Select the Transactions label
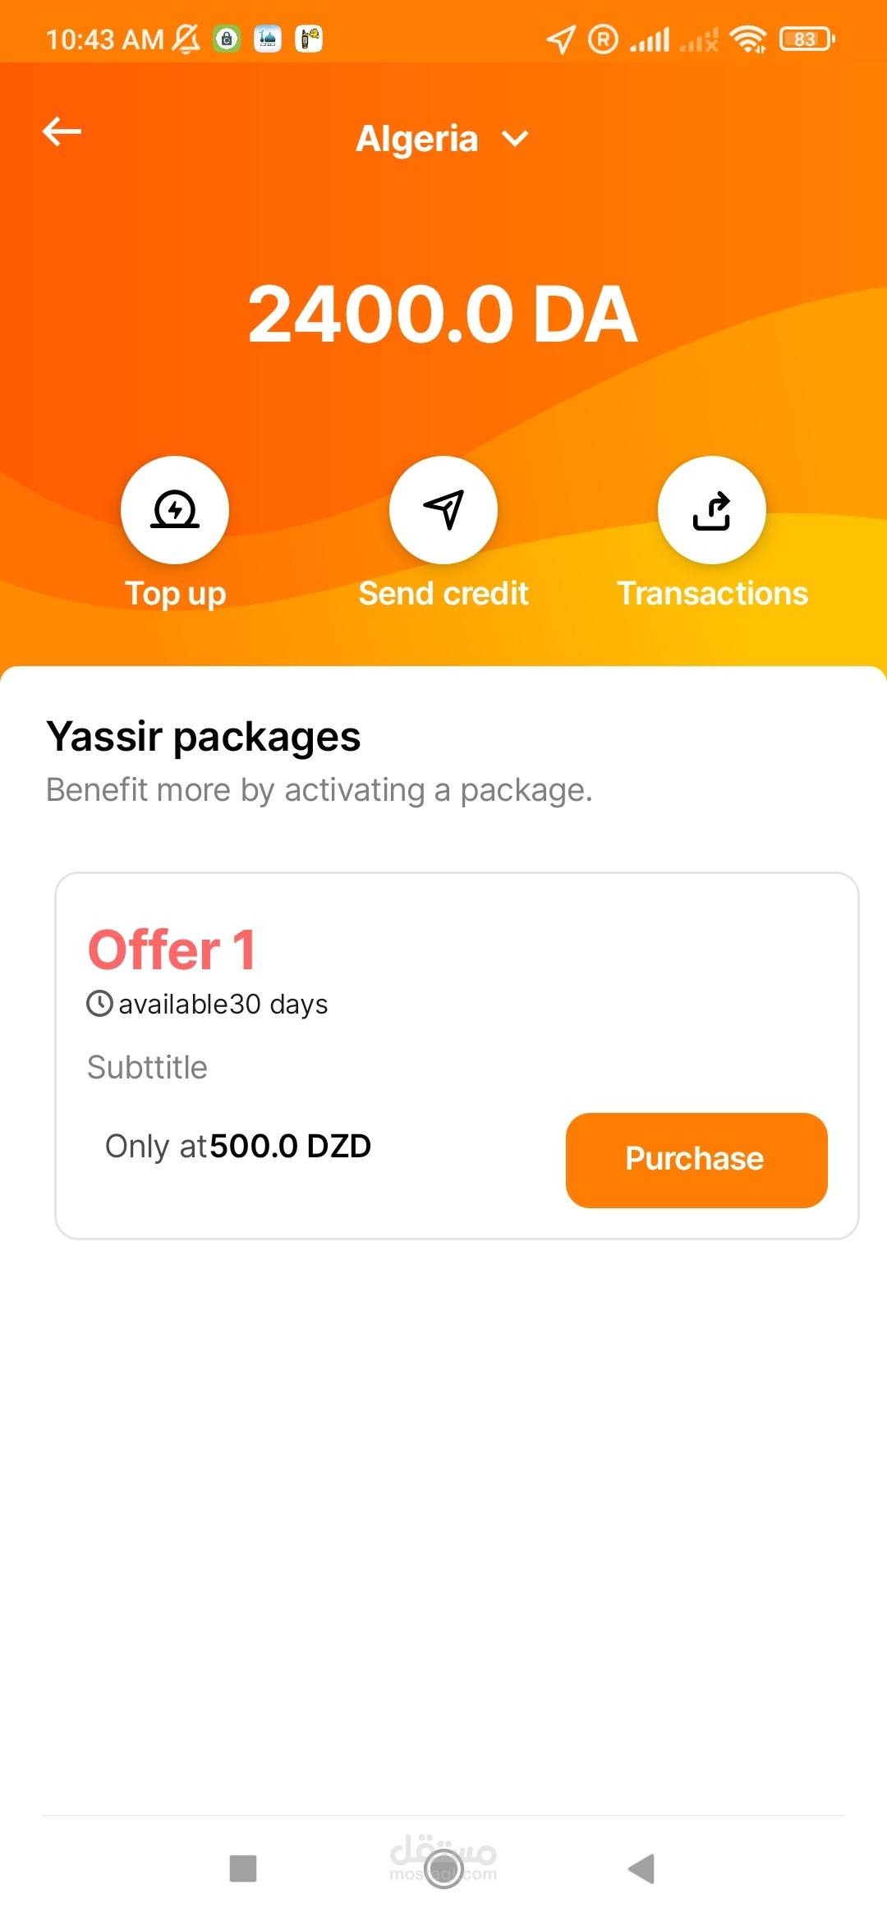 coord(712,593)
